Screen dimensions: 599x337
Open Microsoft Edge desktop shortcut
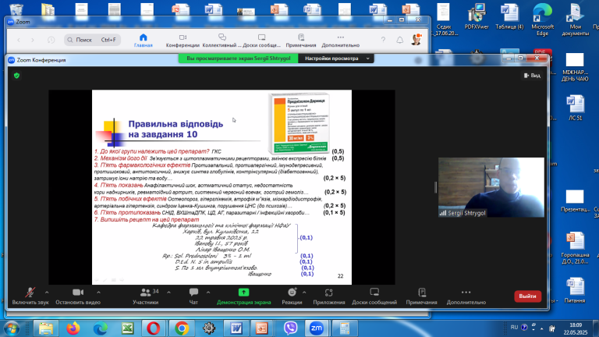(542, 20)
